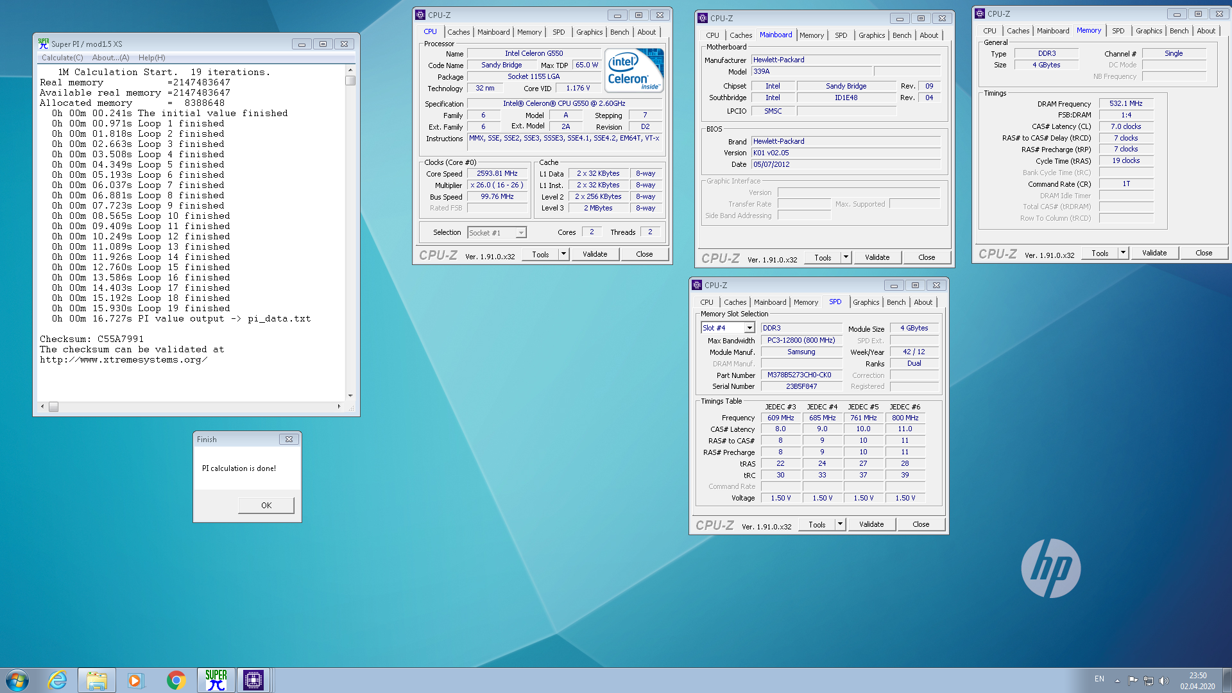Open Windows Explorer folder icon in taskbar
The width and height of the screenshot is (1232, 693).
pos(97,680)
